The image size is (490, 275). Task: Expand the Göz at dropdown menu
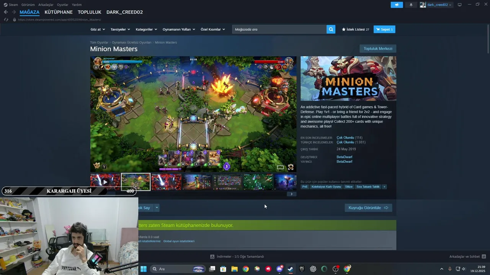[98, 29]
